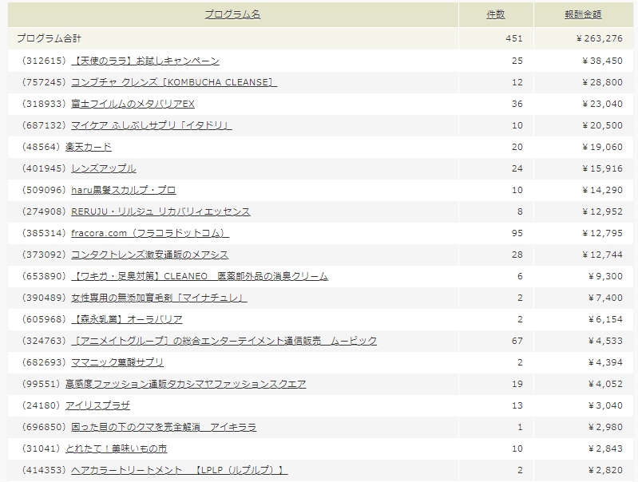Select count 36 in メタバリアEX row

(517, 104)
